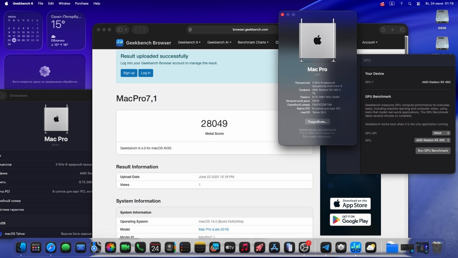Screen dimensions: 458x258
Task: Open GPU AMD Radeon RX 460 dropdown
Action: (432, 140)
